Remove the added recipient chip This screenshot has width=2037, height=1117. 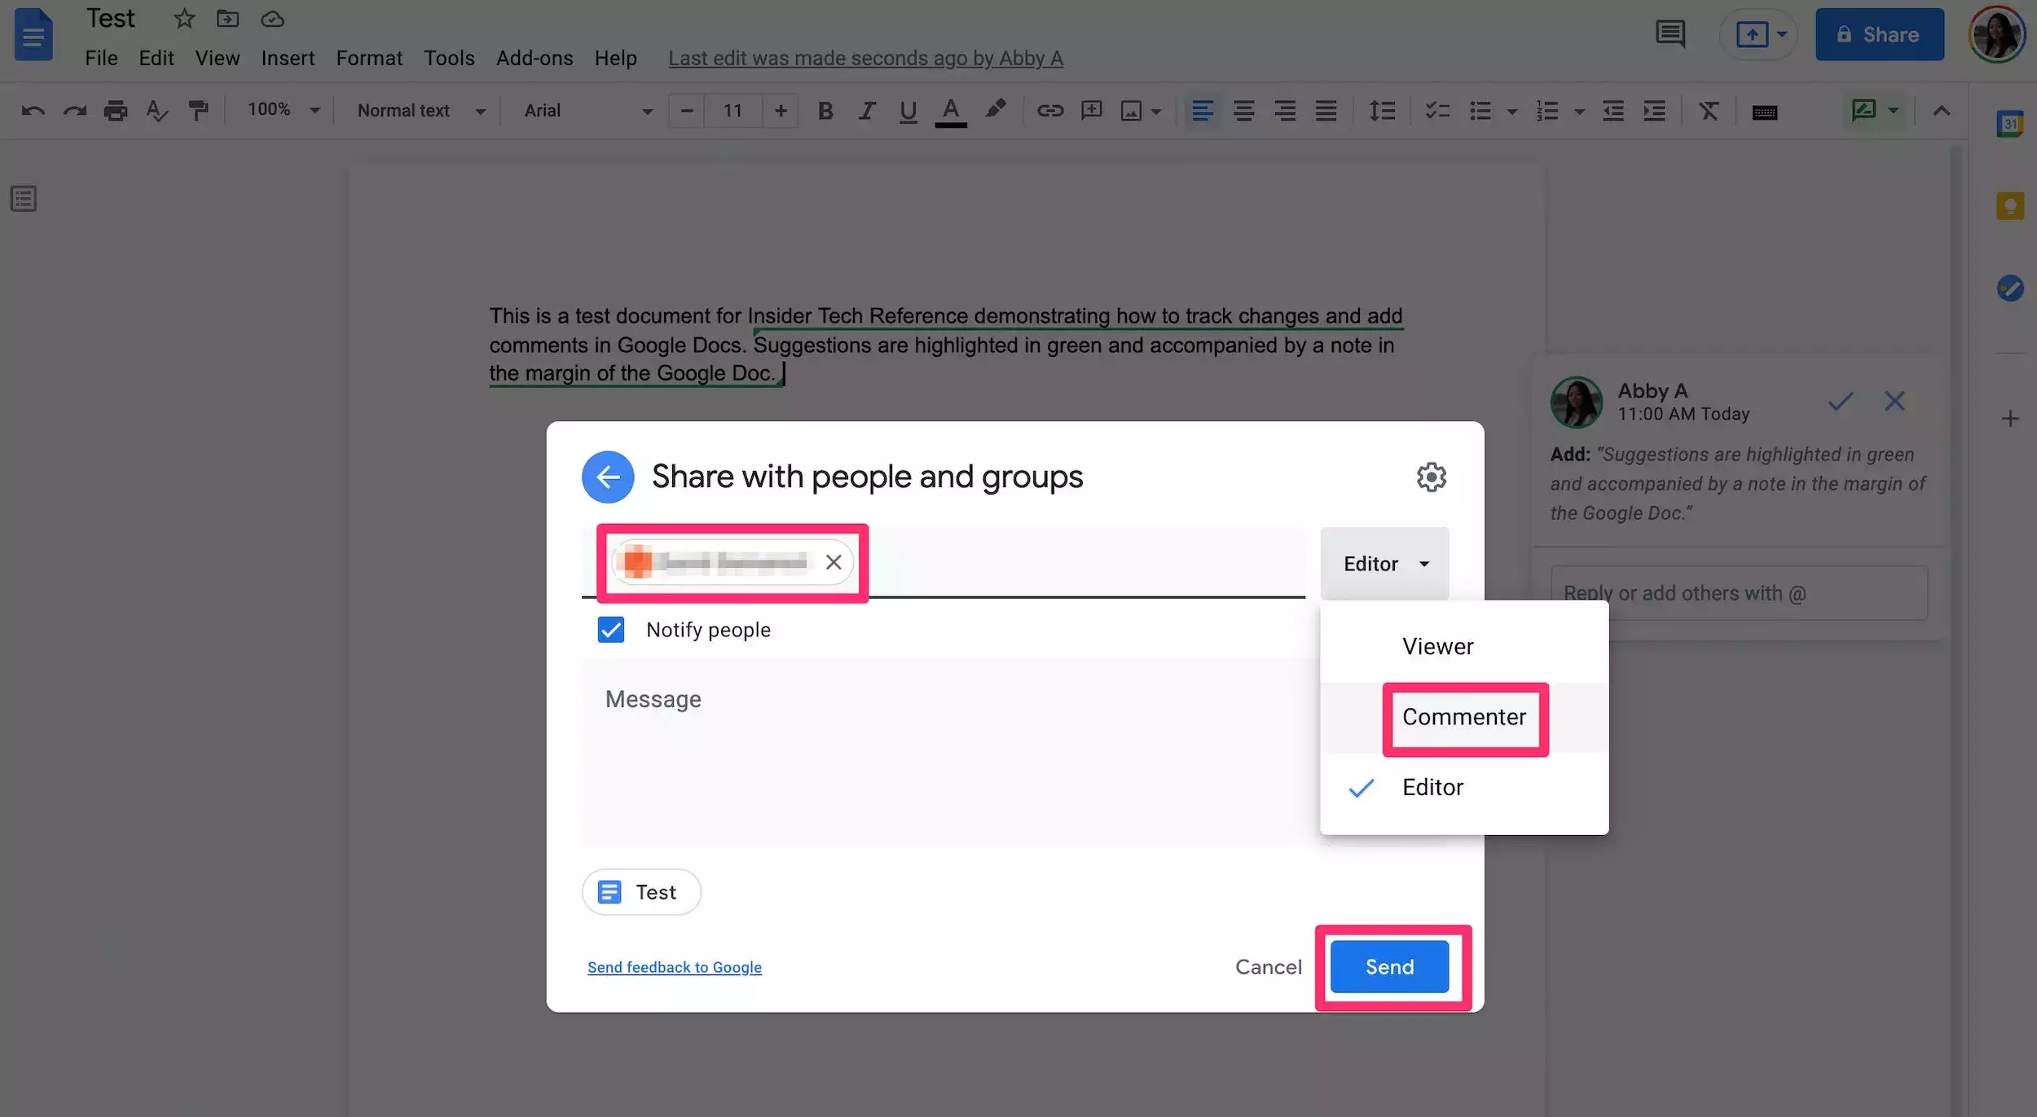click(x=833, y=562)
